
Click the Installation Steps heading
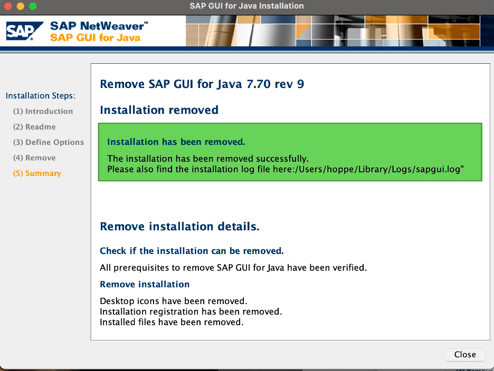point(41,96)
